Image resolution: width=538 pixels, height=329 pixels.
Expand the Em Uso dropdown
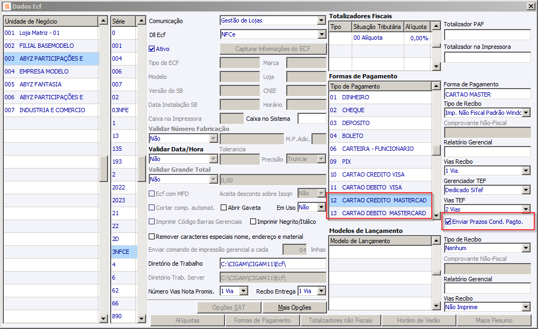321,207
